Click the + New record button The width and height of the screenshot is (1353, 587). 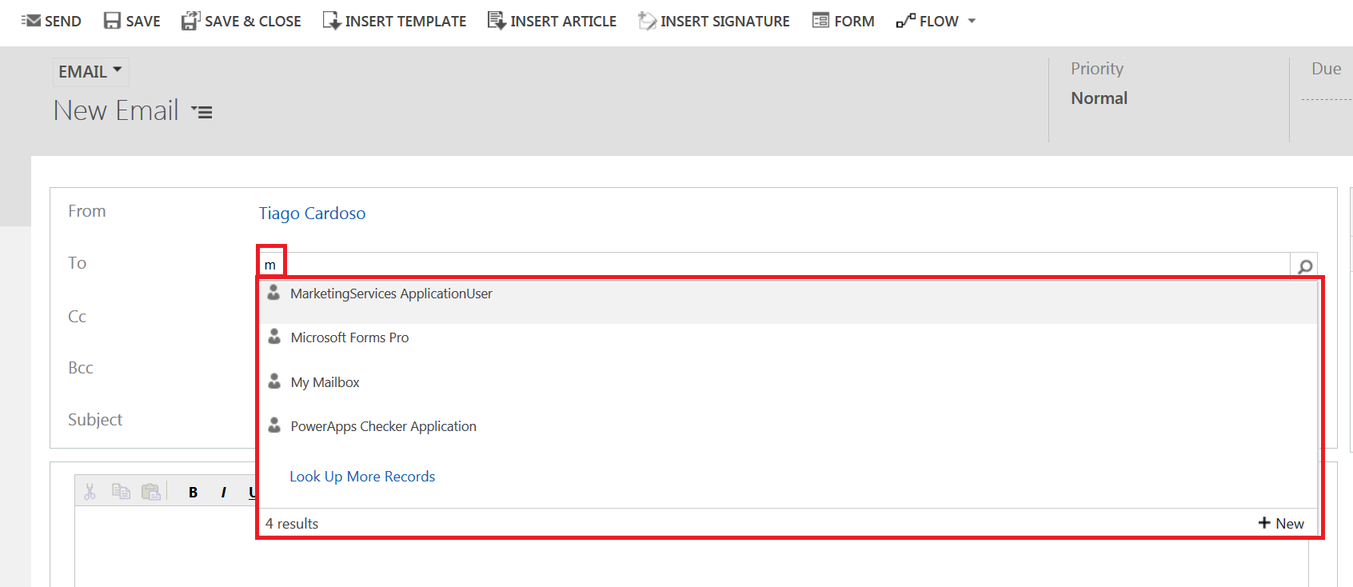pos(1281,523)
